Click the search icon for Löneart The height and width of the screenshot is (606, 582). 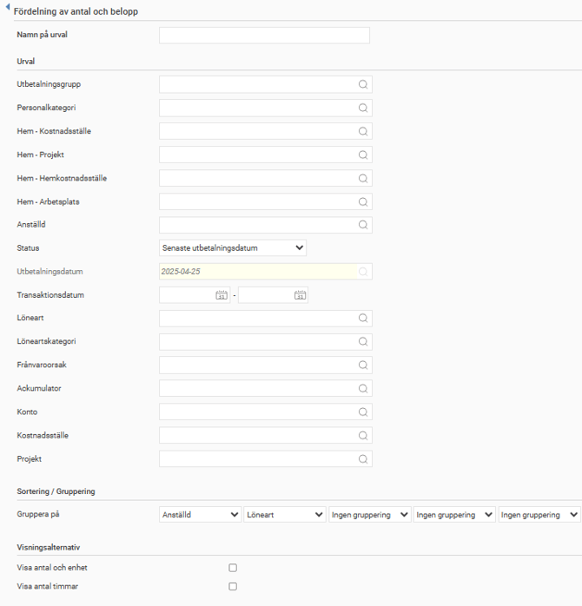click(x=363, y=319)
